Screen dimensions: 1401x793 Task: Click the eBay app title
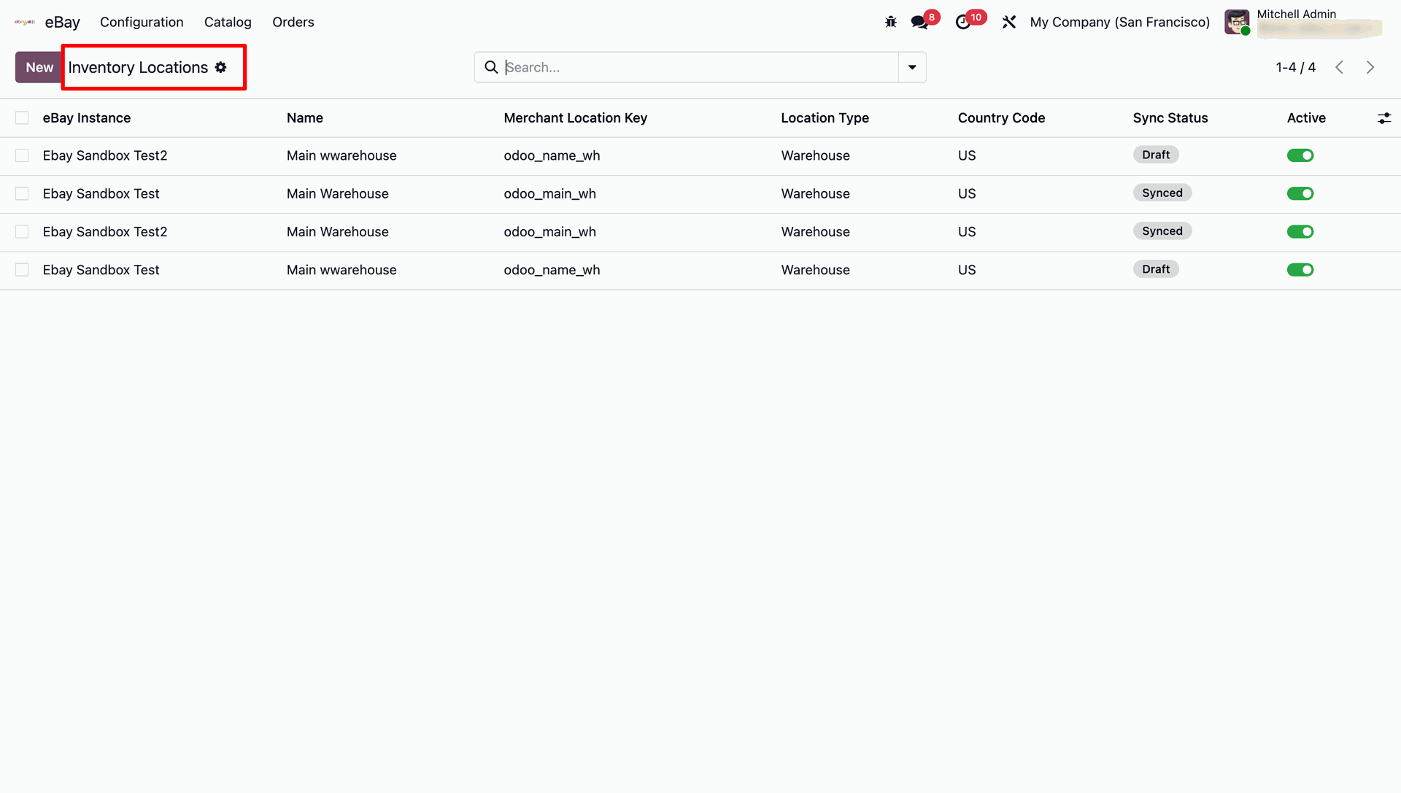click(62, 22)
